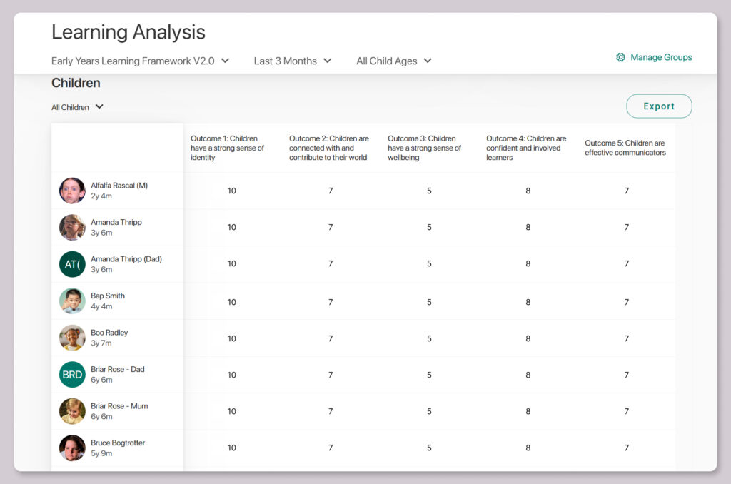Click Boo Radley's avatar photo
The height and width of the screenshot is (484, 731).
72,338
